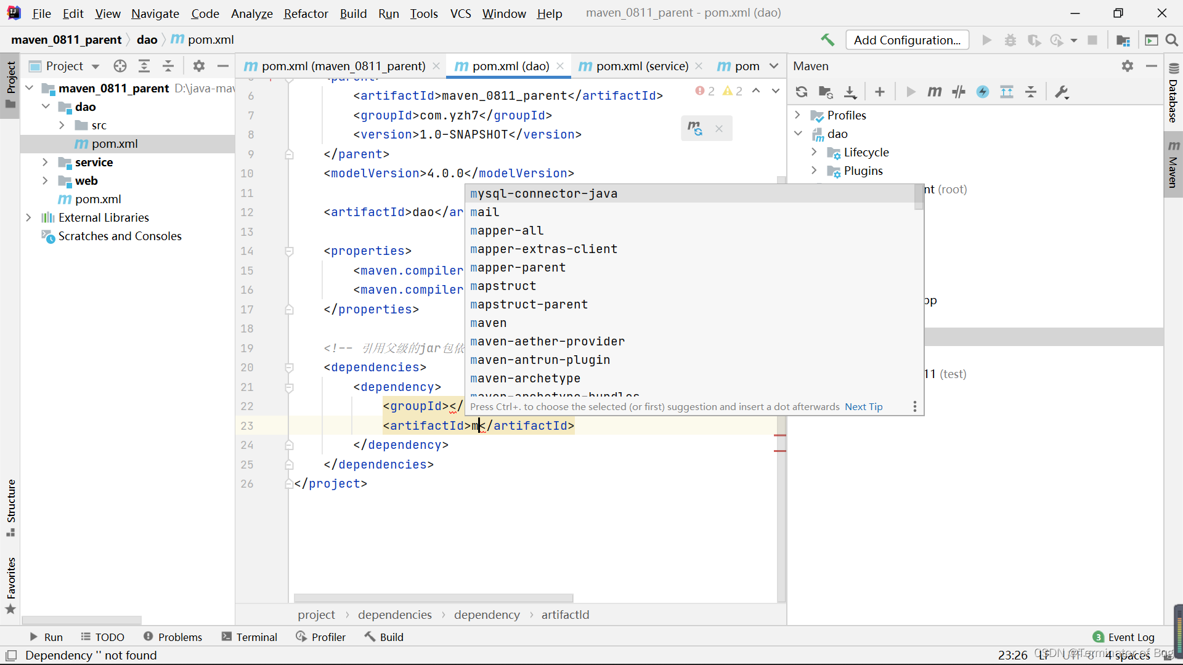Open the VCS menu
Image resolution: width=1183 pixels, height=665 pixels.
tap(460, 13)
